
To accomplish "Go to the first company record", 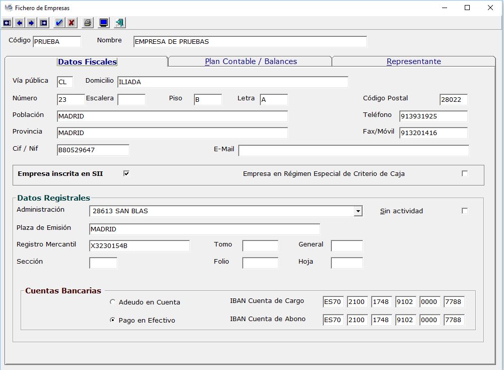I will [7, 23].
